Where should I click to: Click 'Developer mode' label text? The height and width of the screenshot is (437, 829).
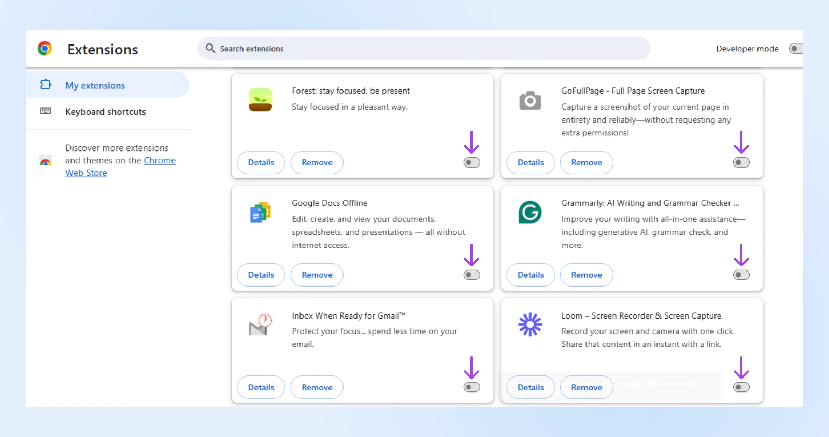coord(747,48)
